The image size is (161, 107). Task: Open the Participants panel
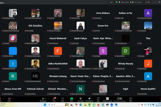coord(43,99)
